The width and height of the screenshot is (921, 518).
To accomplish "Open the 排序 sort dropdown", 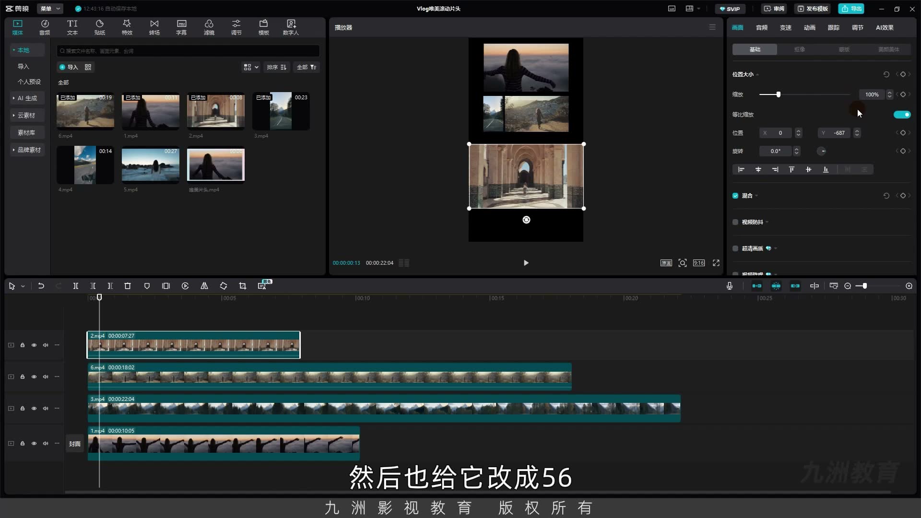I will (277, 67).
